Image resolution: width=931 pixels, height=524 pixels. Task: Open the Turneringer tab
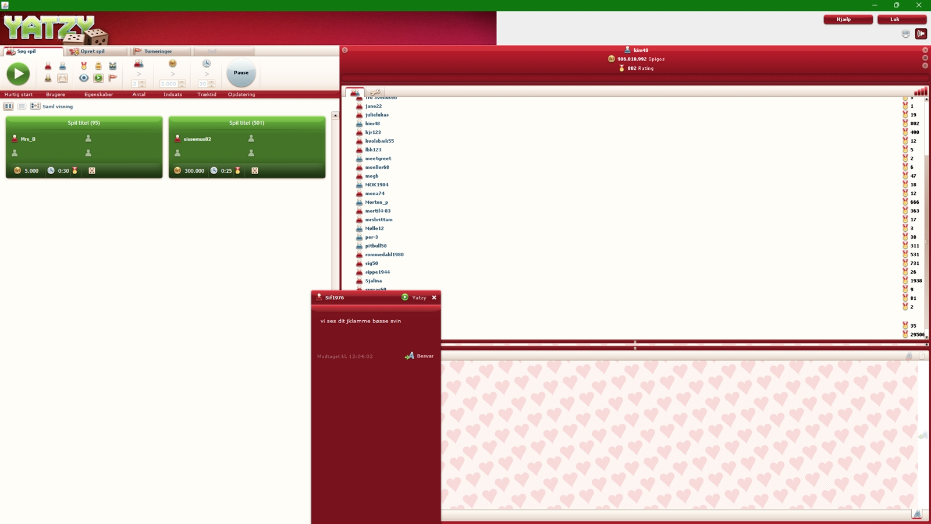click(x=157, y=51)
